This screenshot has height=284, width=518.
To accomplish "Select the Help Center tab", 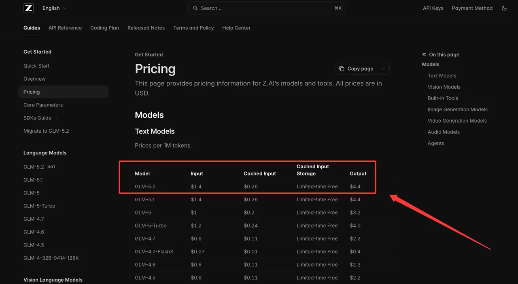I will coord(236,28).
